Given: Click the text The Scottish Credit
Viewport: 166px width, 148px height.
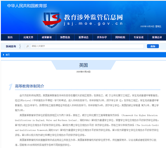Looking at the screenshot, I should [148, 125].
